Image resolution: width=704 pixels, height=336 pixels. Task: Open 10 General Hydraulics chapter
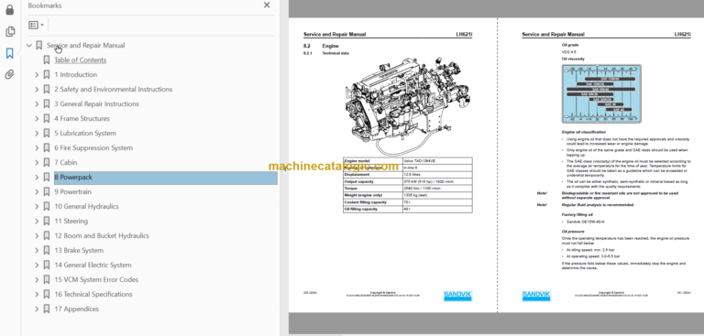point(86,206)
